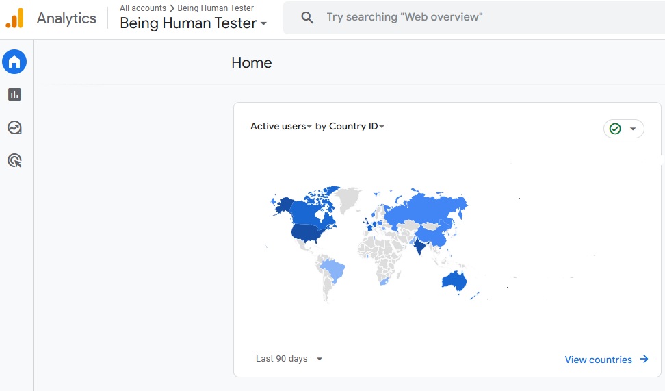Click the Analytics product name text
665x391 pixels.
click(x=66, y=18)
